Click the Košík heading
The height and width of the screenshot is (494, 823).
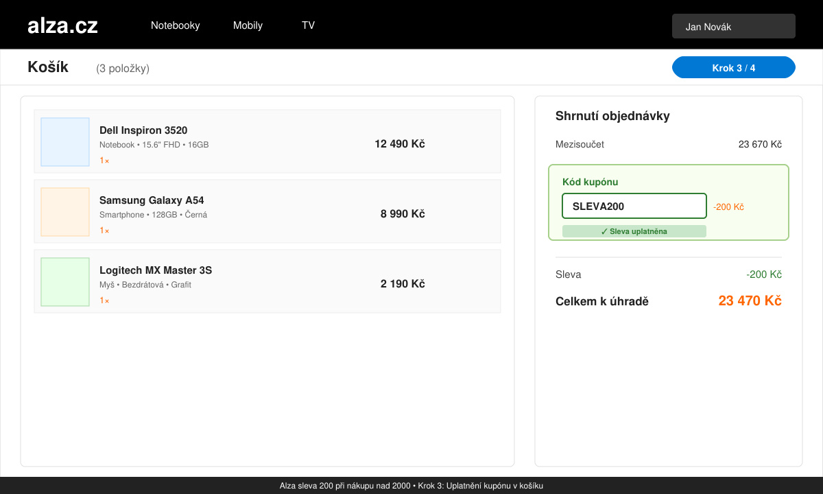coord(48,67)
